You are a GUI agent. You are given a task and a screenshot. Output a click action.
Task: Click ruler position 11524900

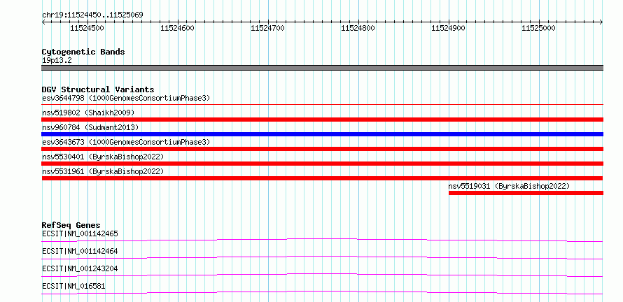448,28
